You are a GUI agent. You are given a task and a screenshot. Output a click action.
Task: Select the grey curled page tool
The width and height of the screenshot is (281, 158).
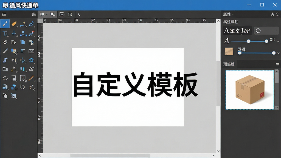pyautogui.click(x=5, y=96)
